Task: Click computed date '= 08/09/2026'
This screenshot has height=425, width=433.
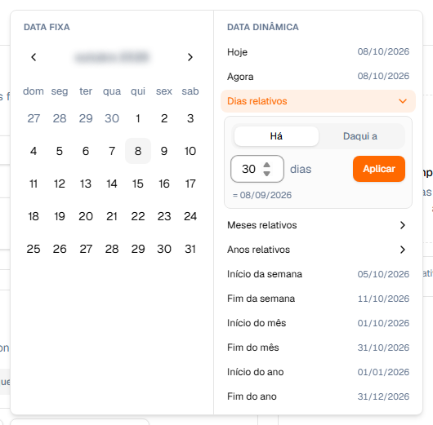Action: point(262,195)
